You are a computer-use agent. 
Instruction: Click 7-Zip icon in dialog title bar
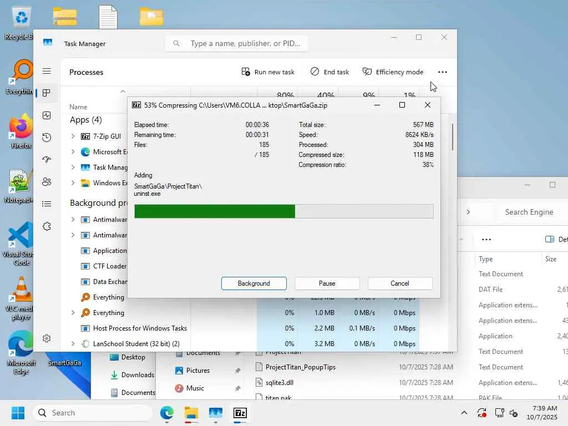coord(136,105)
